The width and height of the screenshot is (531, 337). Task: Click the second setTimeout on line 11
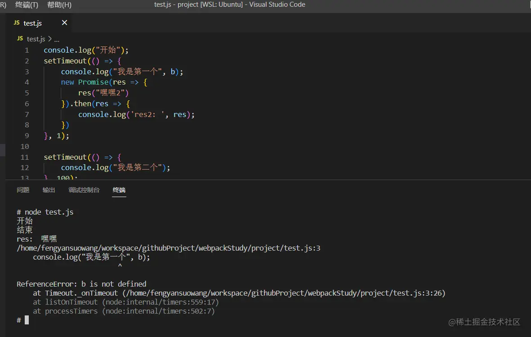(65, 157)
